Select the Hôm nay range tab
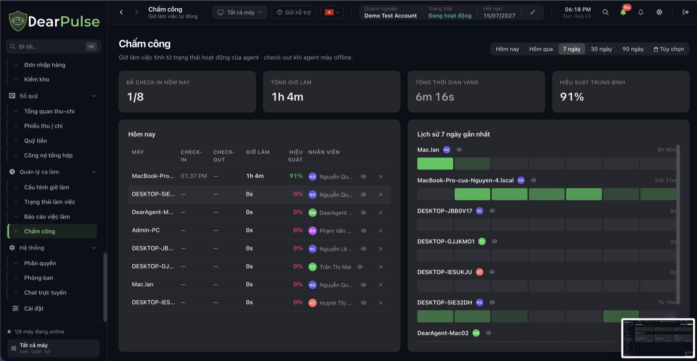Image resolution: width=697 pixels, height=361 pixels. [508, 49]
